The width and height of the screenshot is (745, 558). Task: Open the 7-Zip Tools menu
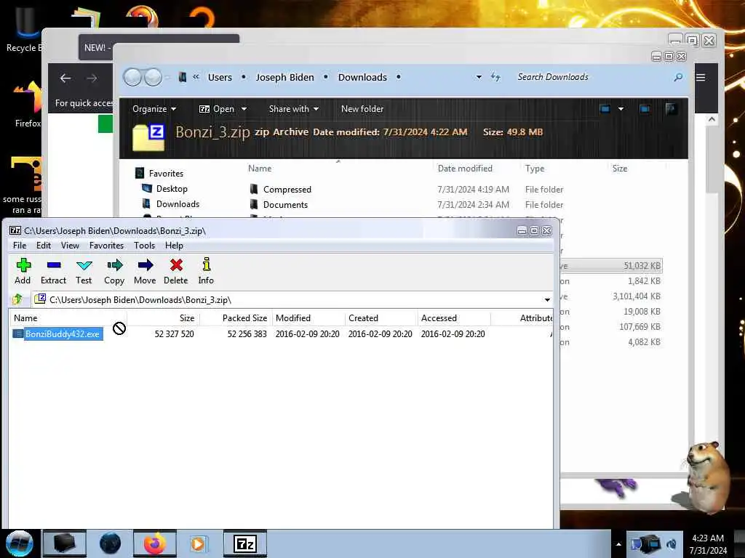tap(145, 246)
